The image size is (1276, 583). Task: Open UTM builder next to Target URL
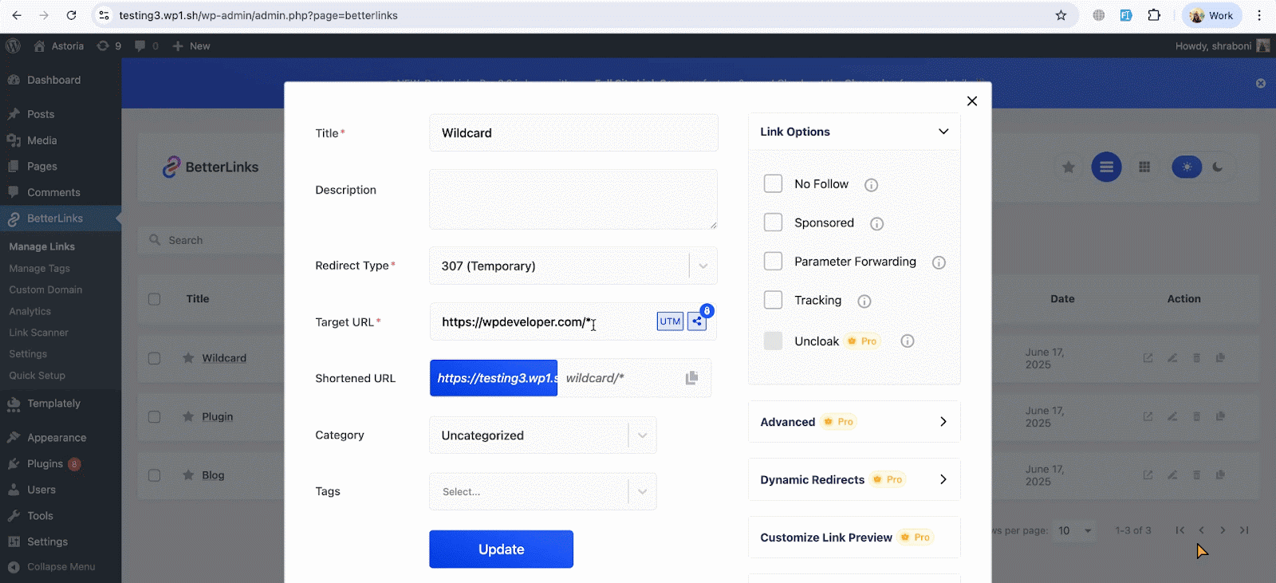(x=670, y=321)
